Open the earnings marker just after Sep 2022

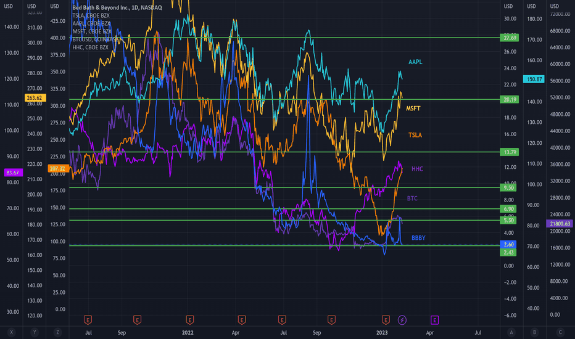[331, 320]
